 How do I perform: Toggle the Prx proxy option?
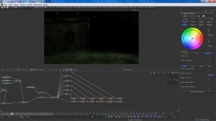[x=151, y=117]
